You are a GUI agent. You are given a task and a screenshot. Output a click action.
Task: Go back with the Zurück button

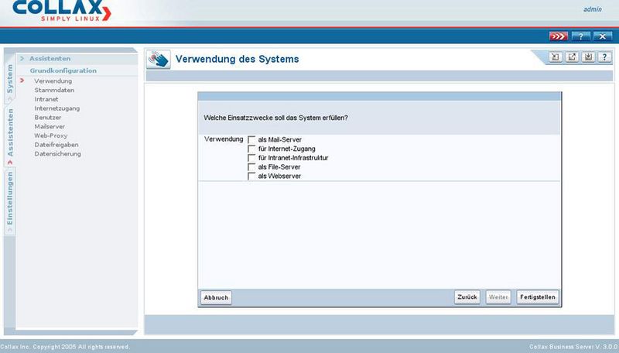click(467, 297)
